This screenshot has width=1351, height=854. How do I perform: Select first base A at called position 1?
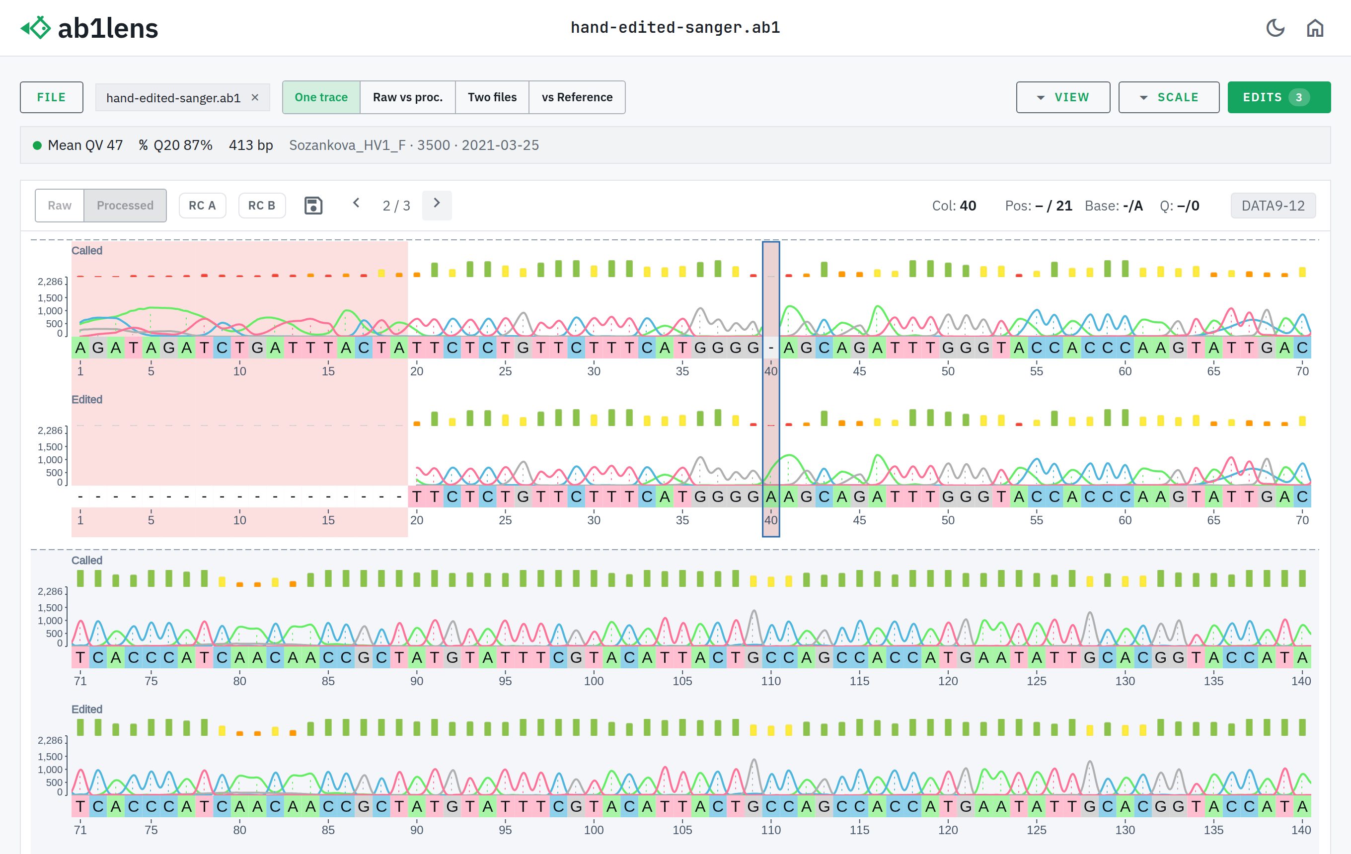(x=80, y=348)
